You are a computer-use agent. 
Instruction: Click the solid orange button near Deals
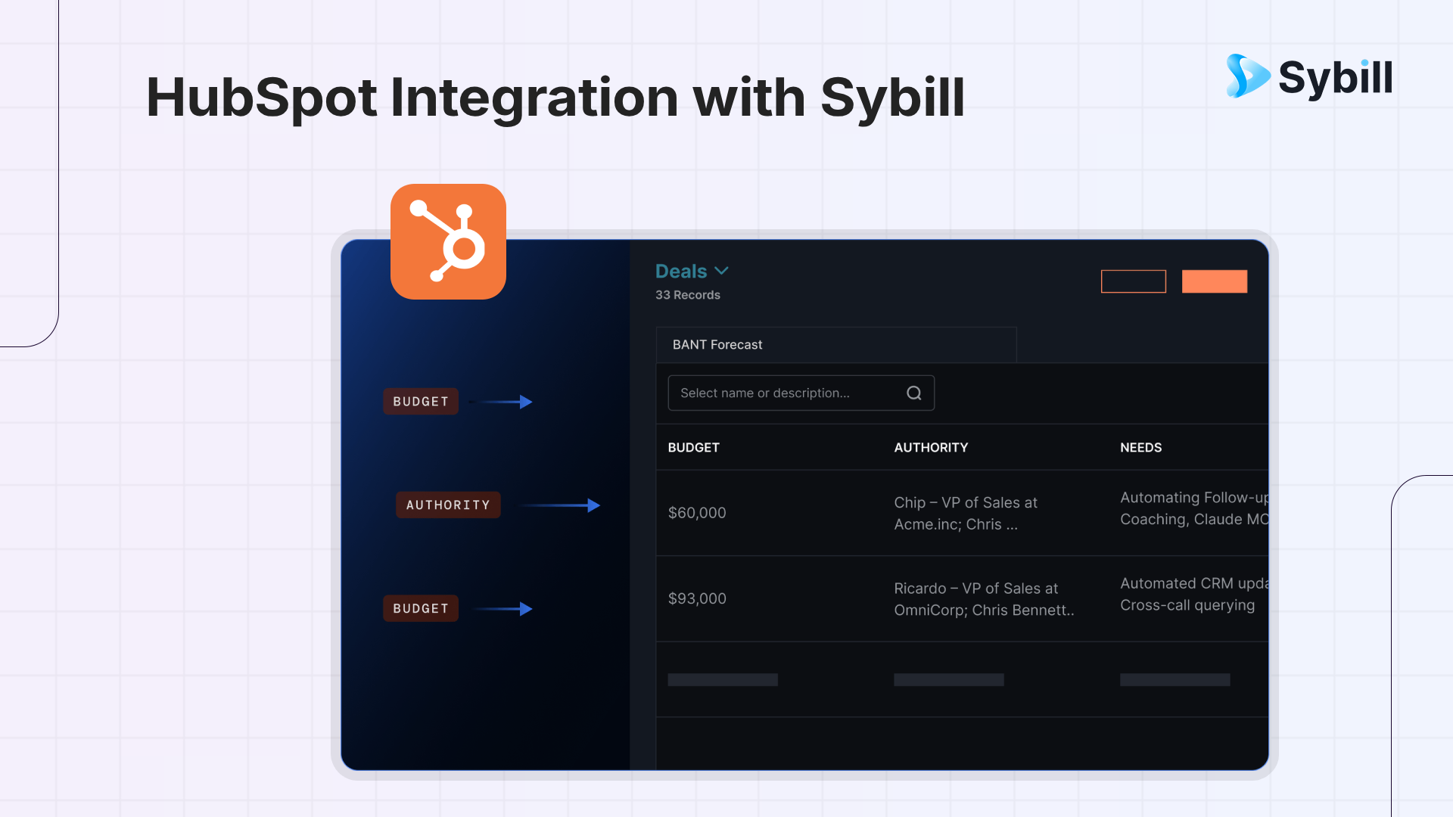tap(1215, 281)
